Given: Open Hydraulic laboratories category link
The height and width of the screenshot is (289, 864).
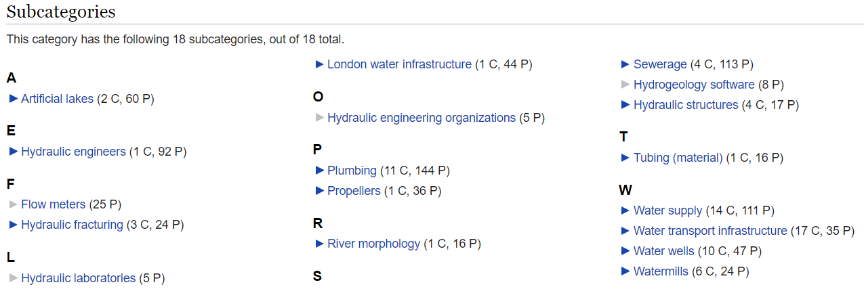Looking at the screenshot, I should click(79, 278).
